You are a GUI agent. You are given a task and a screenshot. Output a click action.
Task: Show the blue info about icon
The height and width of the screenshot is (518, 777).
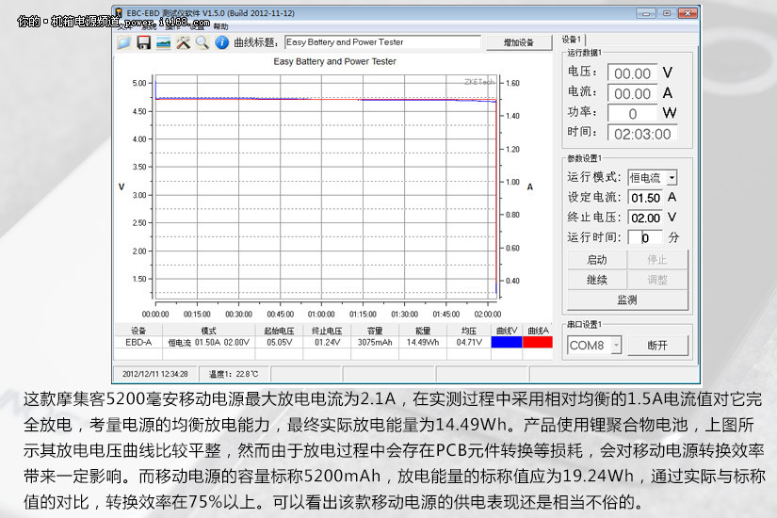click(221, 42)
